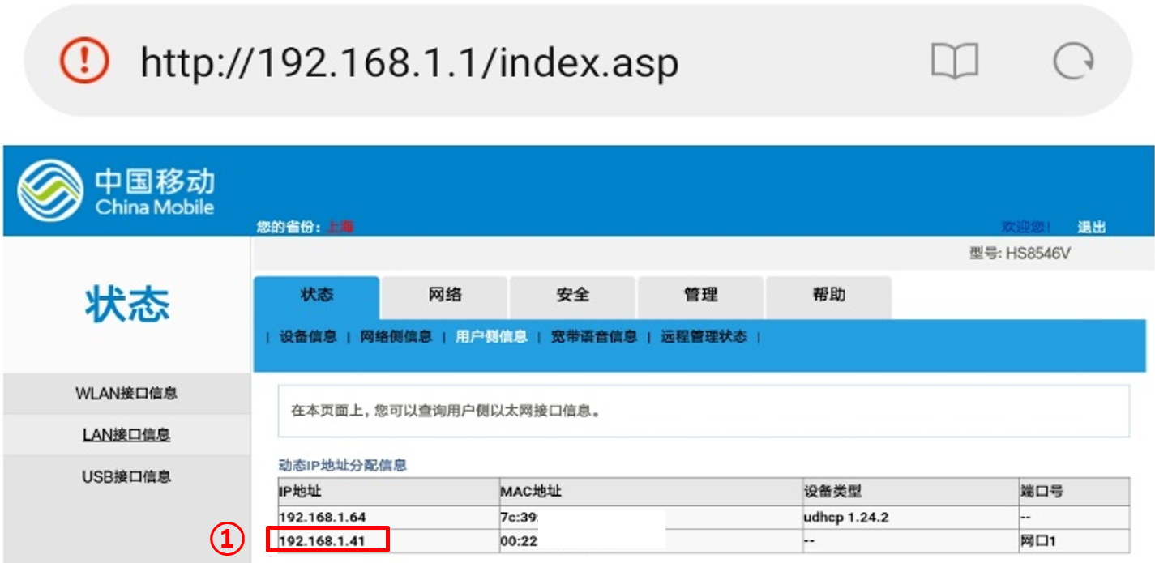The height and width of the screenshot is (563, 1155).
Task: Click the 退出 logout link
Action: [x=1091, y=228]
